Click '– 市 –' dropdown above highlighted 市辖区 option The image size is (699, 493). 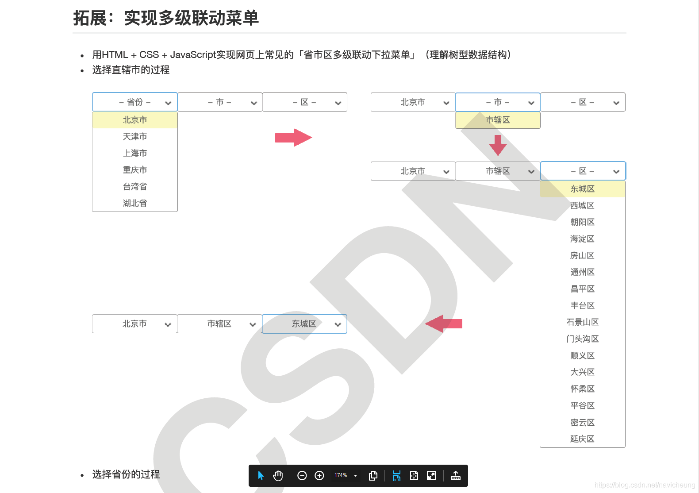coord(498,102)
